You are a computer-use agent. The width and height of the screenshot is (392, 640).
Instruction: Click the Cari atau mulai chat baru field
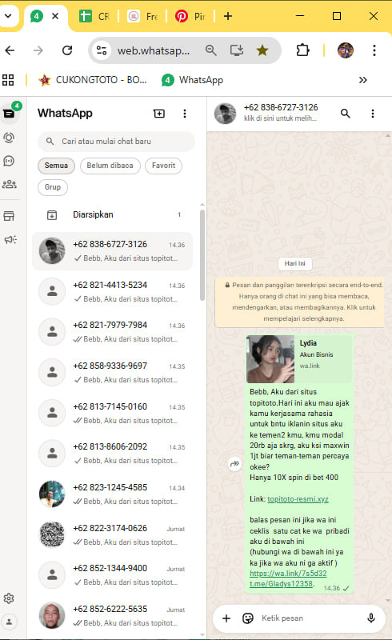(x=116, y=142)
